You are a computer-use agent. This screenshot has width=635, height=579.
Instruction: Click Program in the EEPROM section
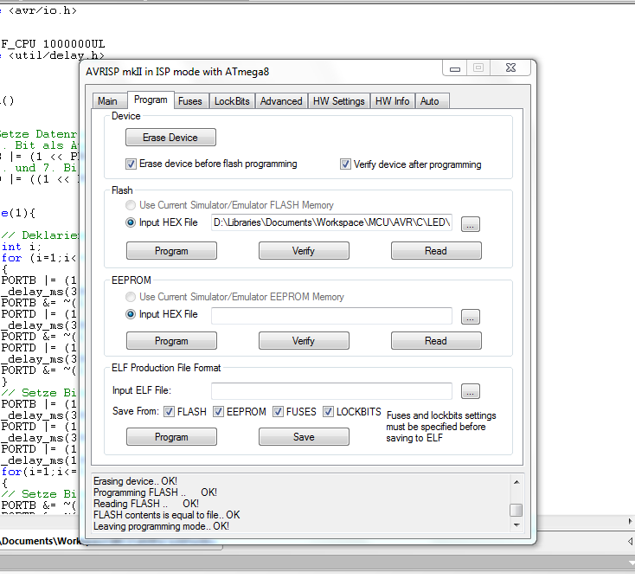point(171,341)
